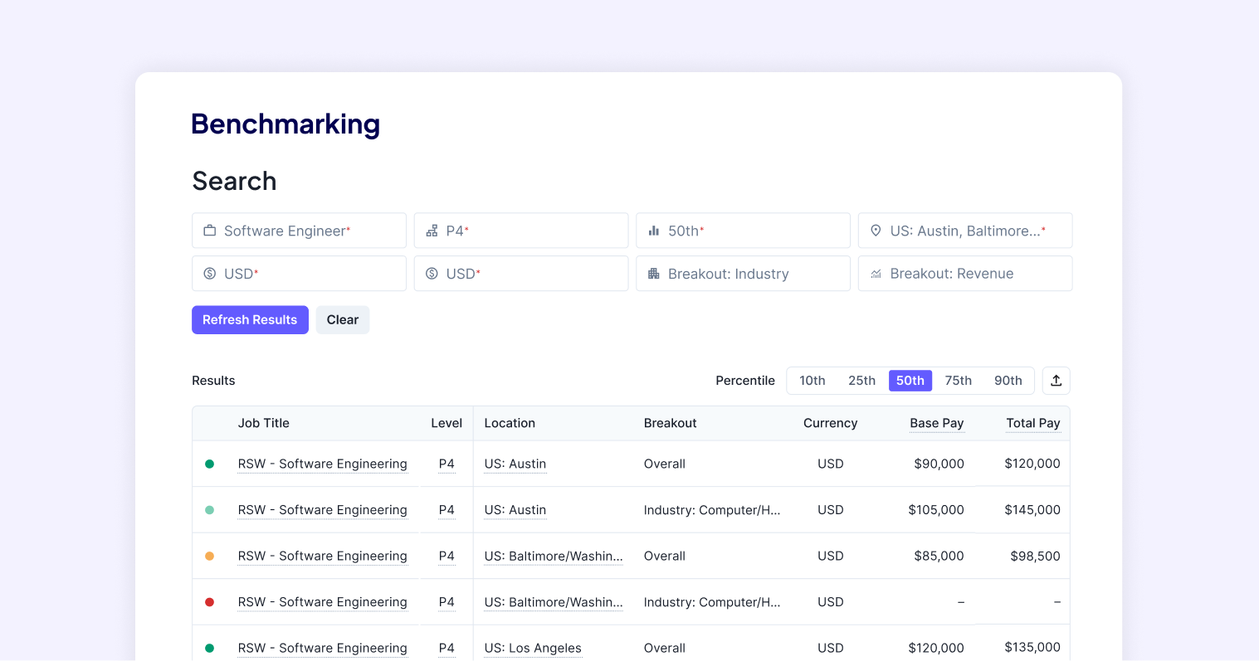The height and width of the screenshot is (661, 1259).
Task: Click the export upload icon above results table
Action: click(1056, 381)
